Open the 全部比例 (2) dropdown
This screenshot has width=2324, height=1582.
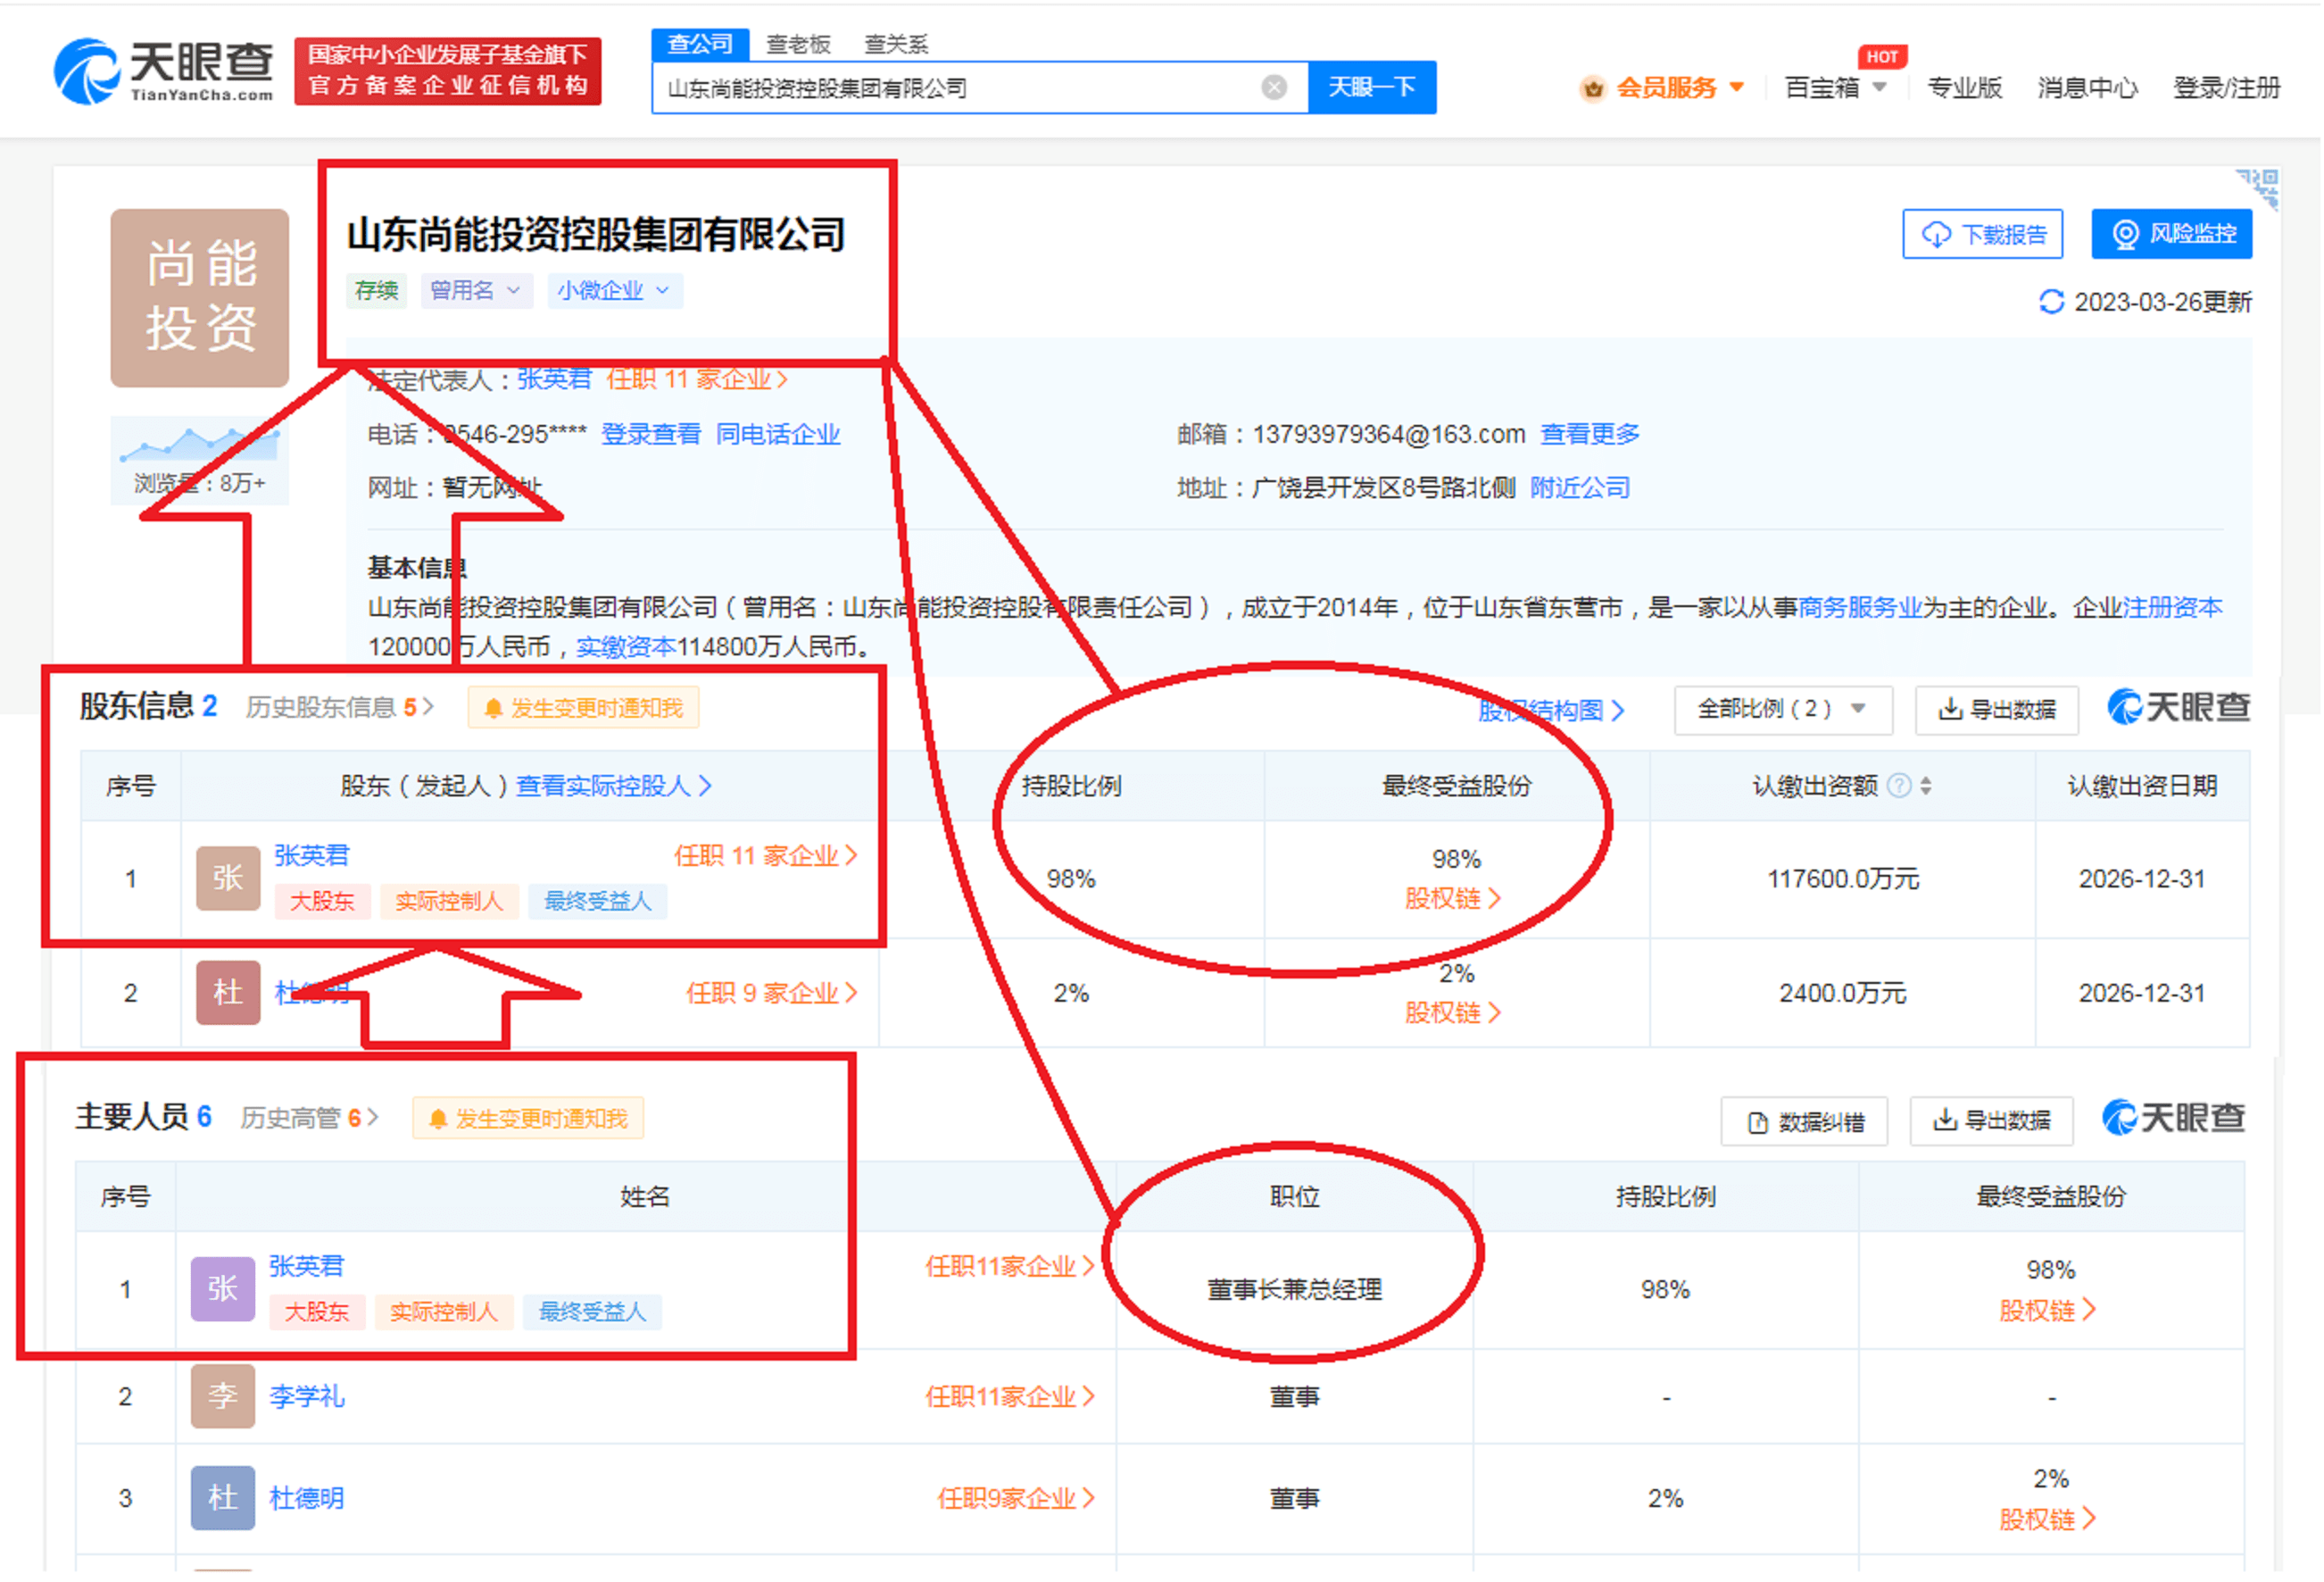point(1784,711)
